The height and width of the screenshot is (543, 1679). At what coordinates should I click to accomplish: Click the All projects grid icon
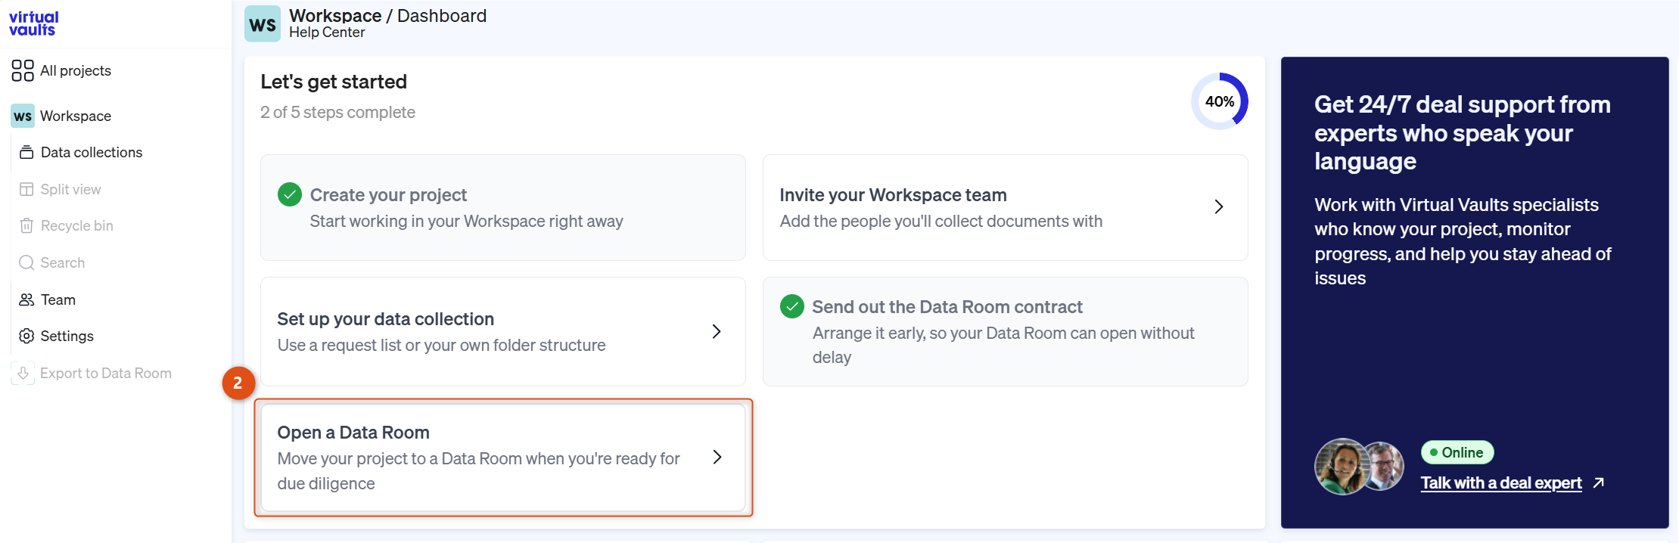pos(23,70)
